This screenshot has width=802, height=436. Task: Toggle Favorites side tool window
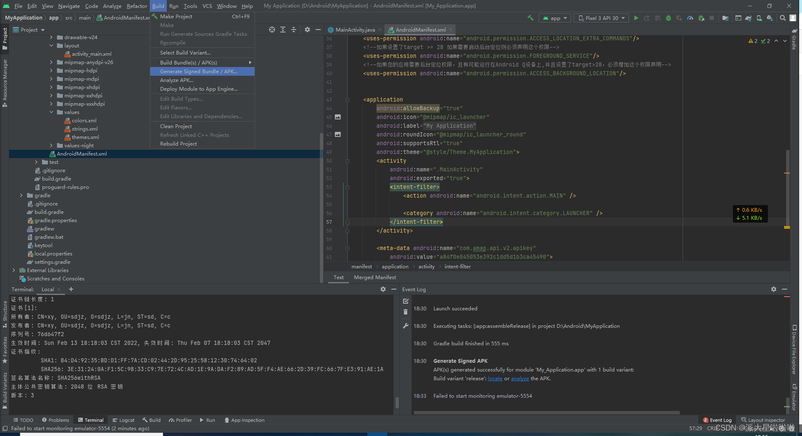coord(5,349)
